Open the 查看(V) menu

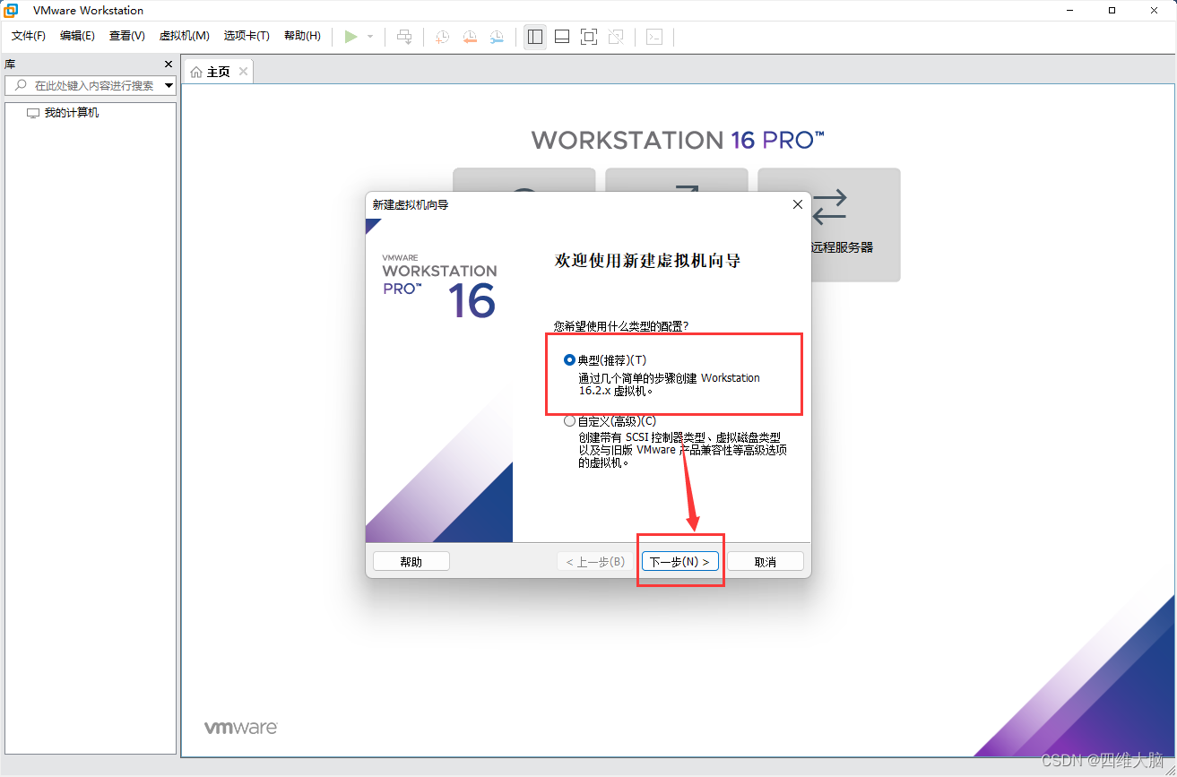[x=127, y=36]
